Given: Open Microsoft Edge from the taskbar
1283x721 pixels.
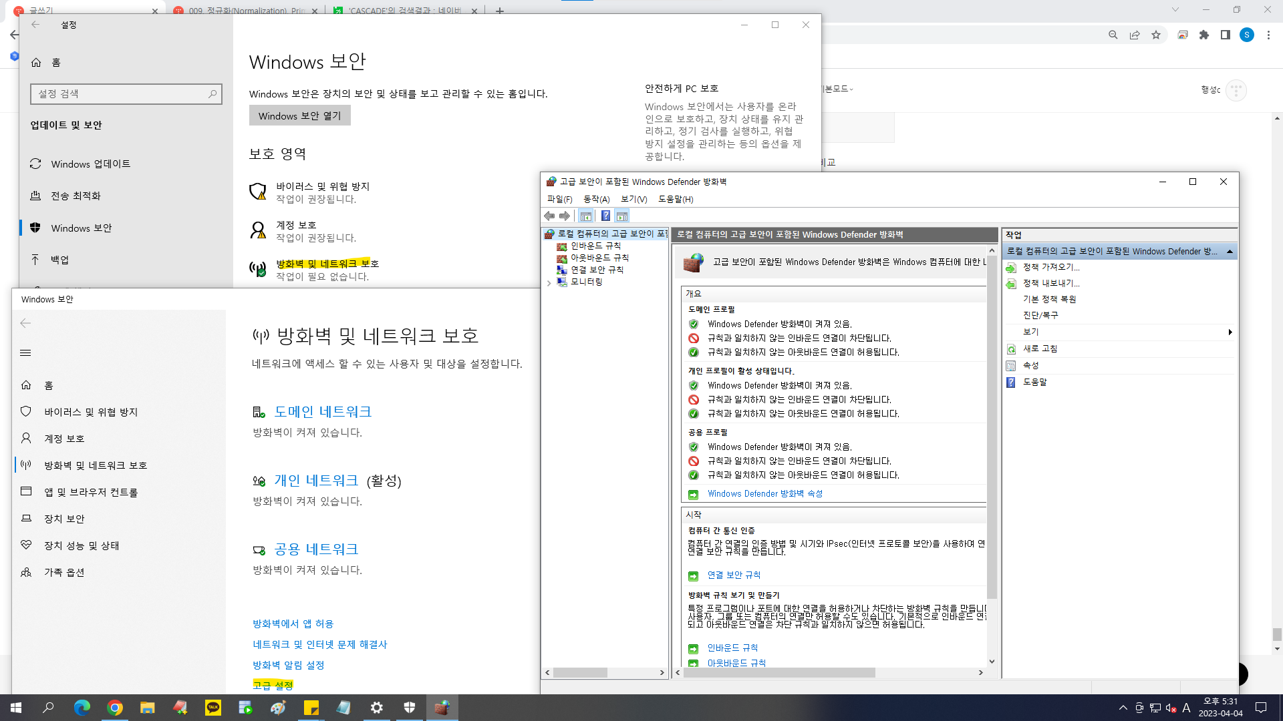Looking at the screenshot, I should click(x=82, y=708).
